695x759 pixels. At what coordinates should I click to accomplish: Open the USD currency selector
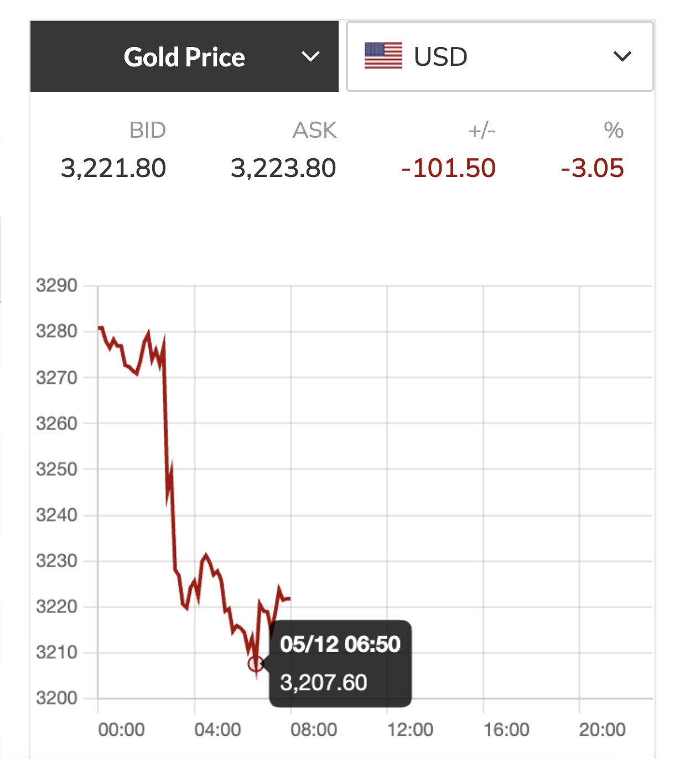point(499,56)
